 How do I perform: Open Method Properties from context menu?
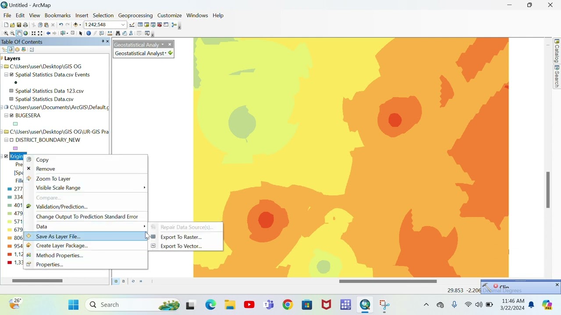click(85, 255)
